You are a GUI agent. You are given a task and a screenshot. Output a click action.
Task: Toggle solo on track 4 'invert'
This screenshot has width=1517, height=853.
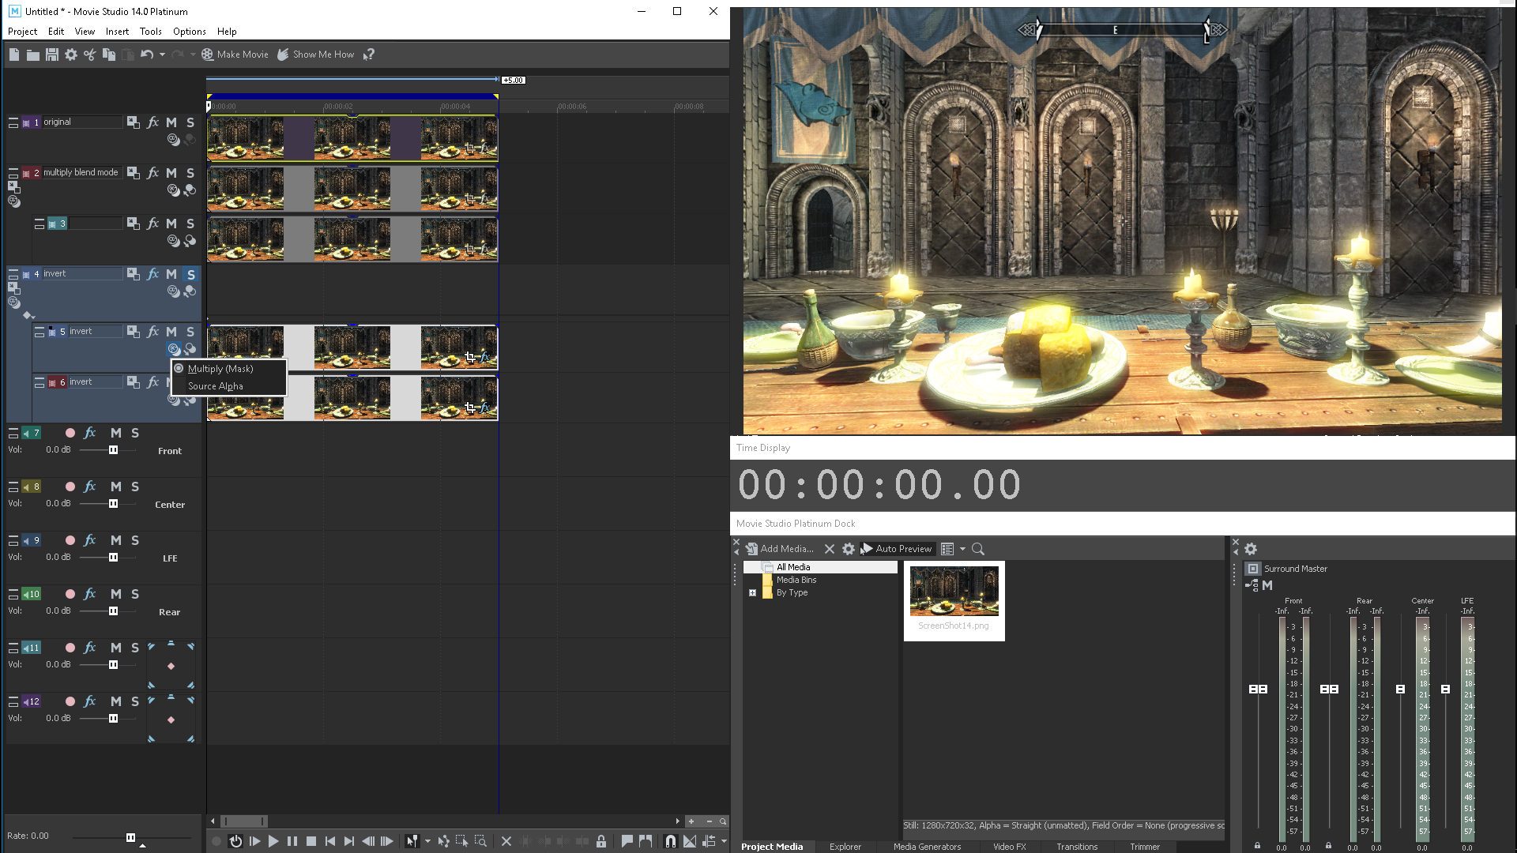(191, 274)
